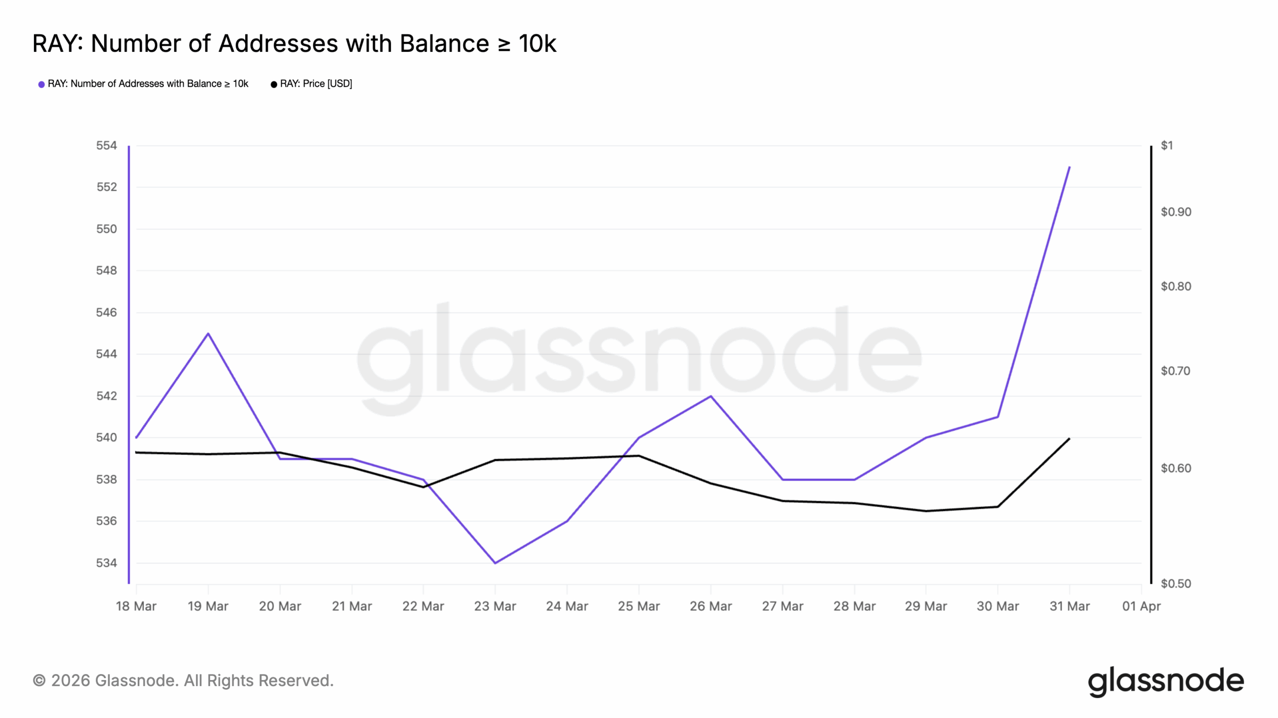Click the 554 left axis label
The image size is (1278, 718).
(106, 146)
